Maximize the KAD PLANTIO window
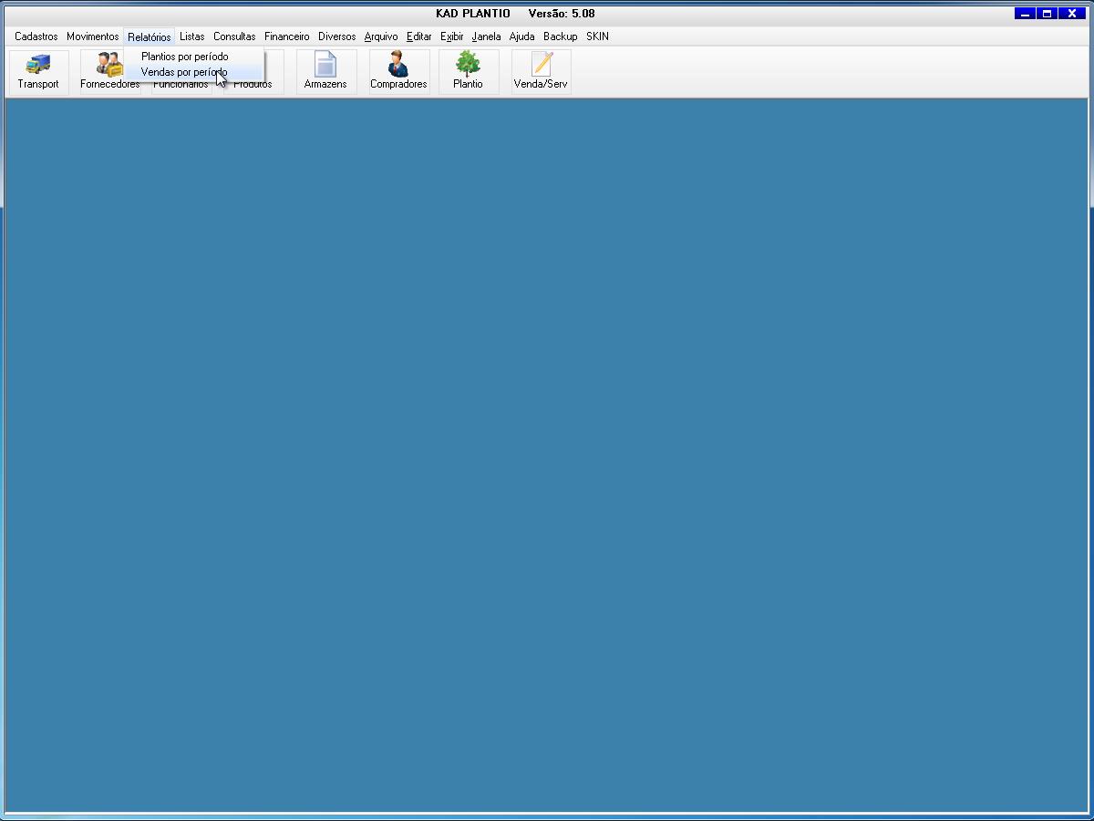This screenshot has width=1094, height=821. [1048, 14]
